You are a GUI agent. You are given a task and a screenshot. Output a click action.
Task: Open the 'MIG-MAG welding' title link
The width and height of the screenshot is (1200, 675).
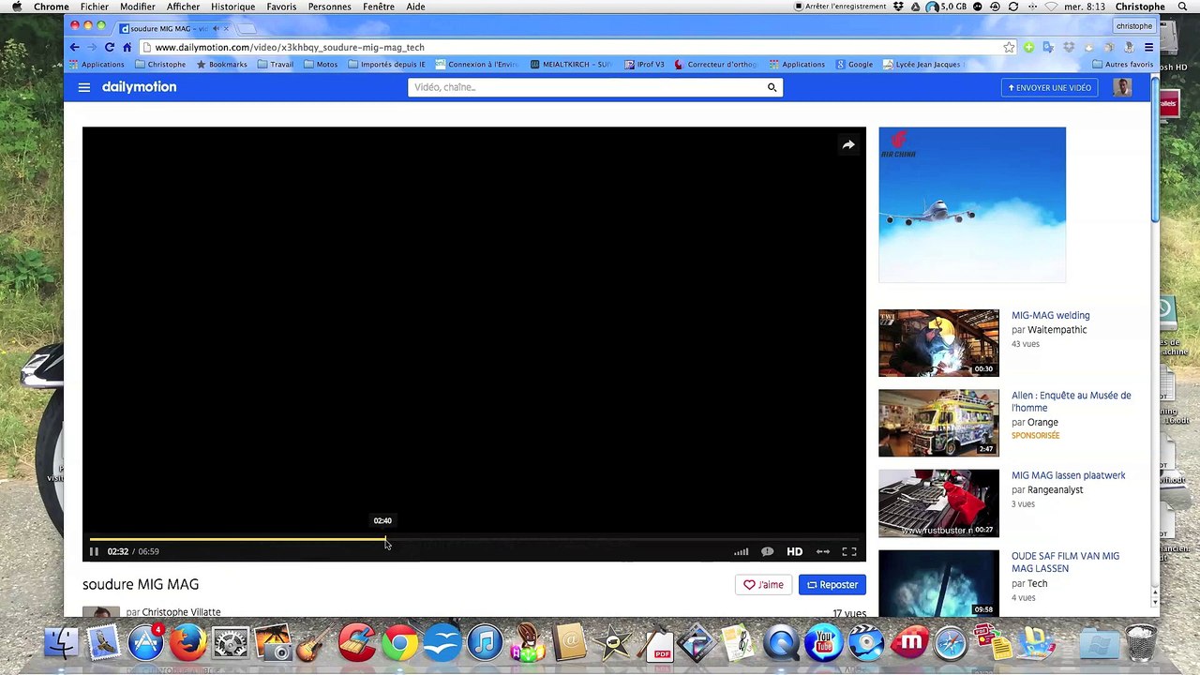1050,316
